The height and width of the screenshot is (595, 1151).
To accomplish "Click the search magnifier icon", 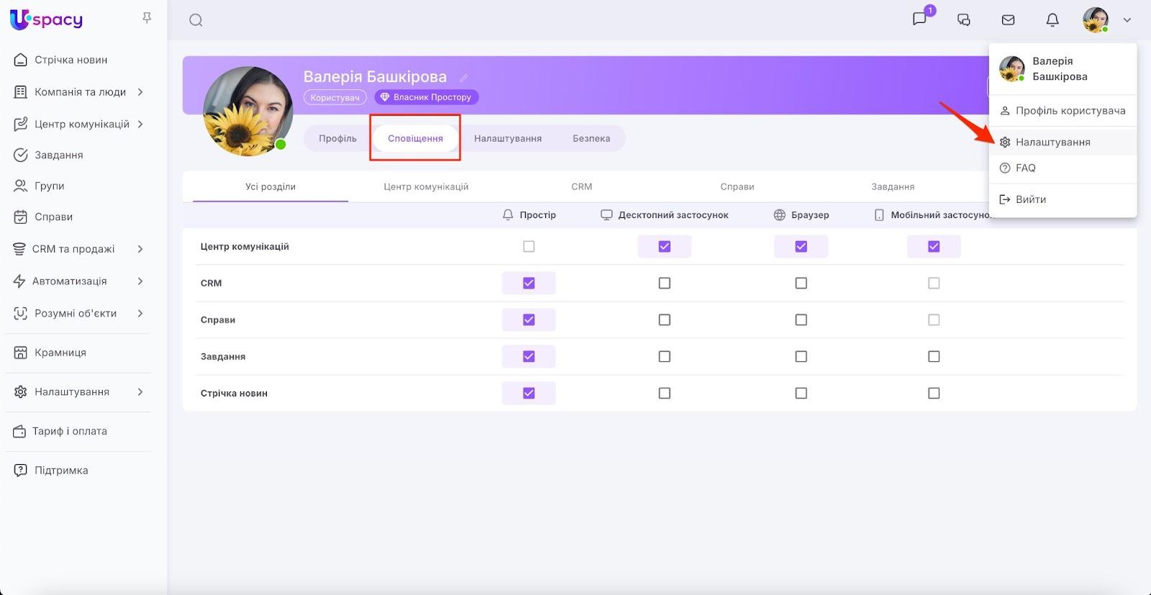I will tap(196, 20).
